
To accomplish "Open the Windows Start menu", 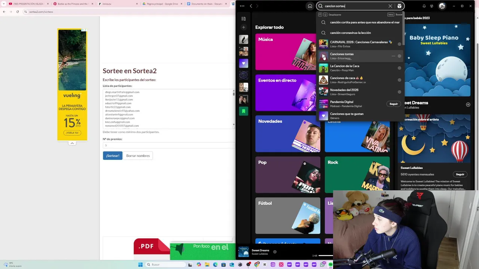I will point(140,265).
